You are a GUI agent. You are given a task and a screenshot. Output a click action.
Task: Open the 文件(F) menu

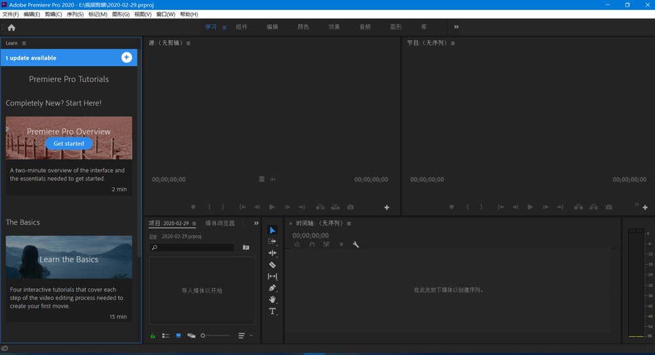pyautogui.click(x=10, y=14)
